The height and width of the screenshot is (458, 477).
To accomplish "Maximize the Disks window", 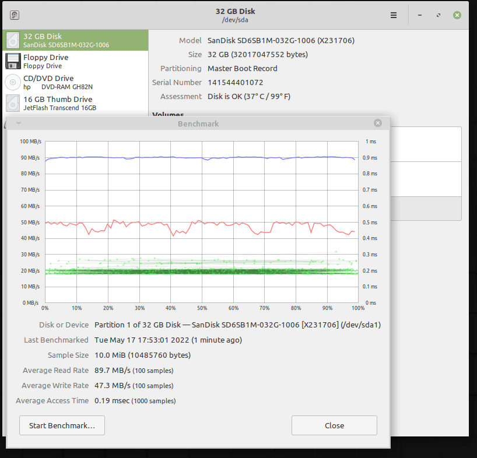I will click(x=439, y=15).
